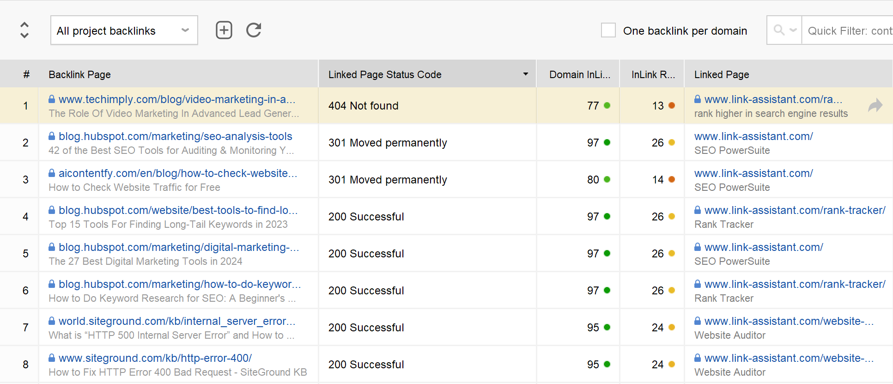This screenshot has height=384, width=893.
Task: Click the green dot next to 80 in row 3
Action: [x=607, y=179]
